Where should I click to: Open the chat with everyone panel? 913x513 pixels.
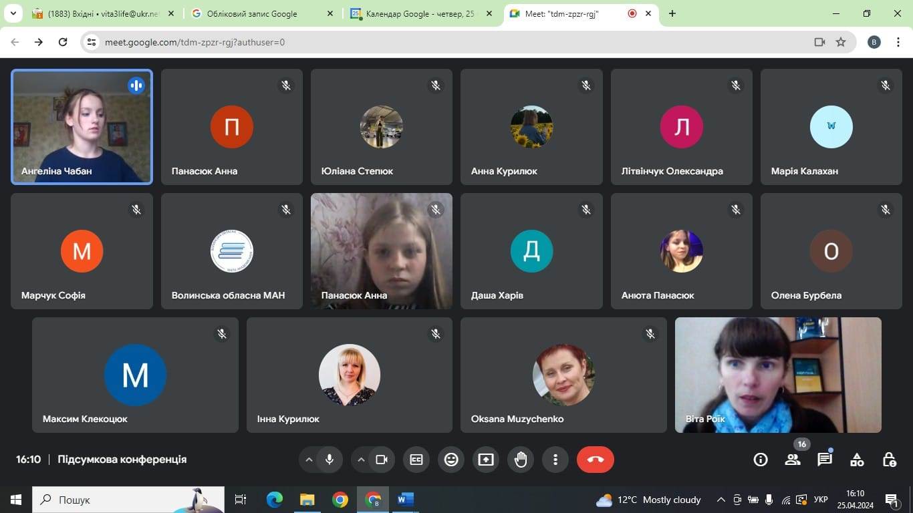(825, 460)
